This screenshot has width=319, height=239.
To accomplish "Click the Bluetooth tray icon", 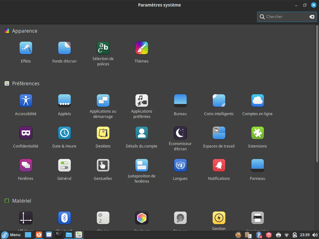I will pos(259,235).
